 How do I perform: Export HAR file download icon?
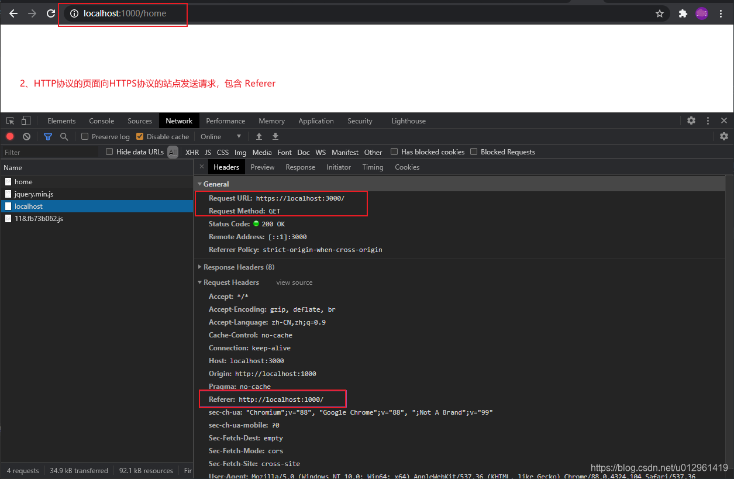point(275,136)
